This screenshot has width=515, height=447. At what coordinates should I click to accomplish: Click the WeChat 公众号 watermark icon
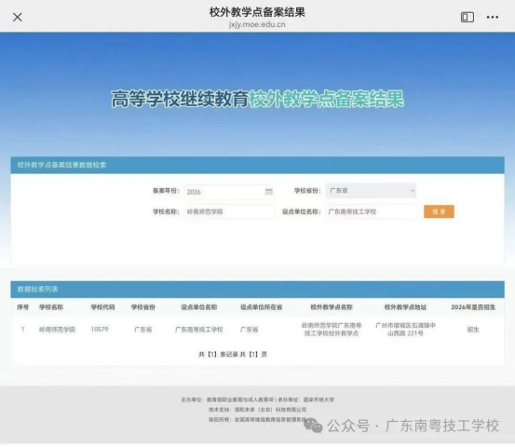(x=313, y=426)
